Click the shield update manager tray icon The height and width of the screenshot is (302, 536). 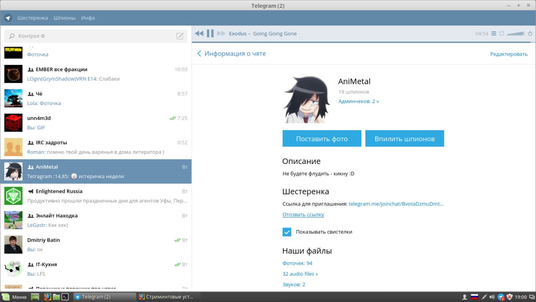(x=510, y=297)
